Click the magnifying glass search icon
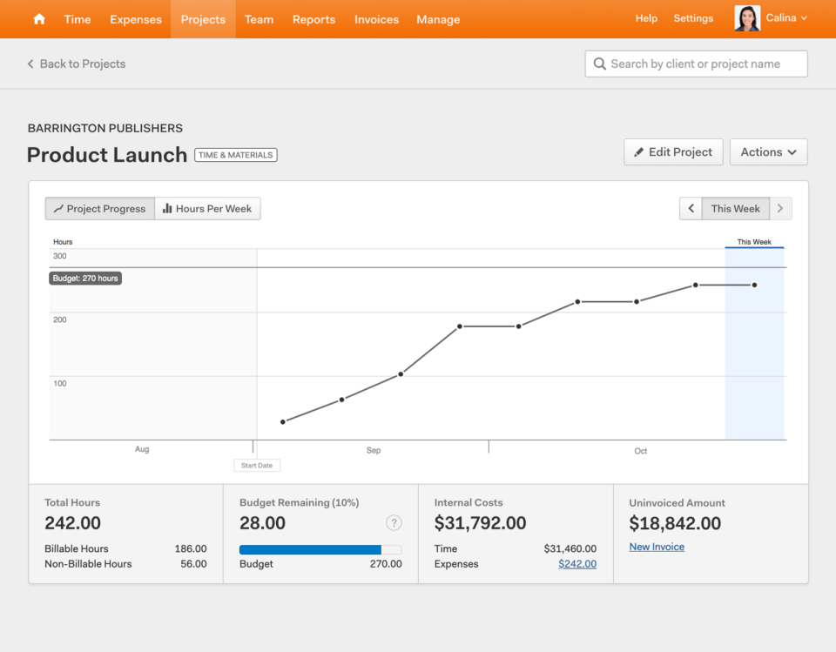Viewport: 836px width, 652px height. pos(600,63)
